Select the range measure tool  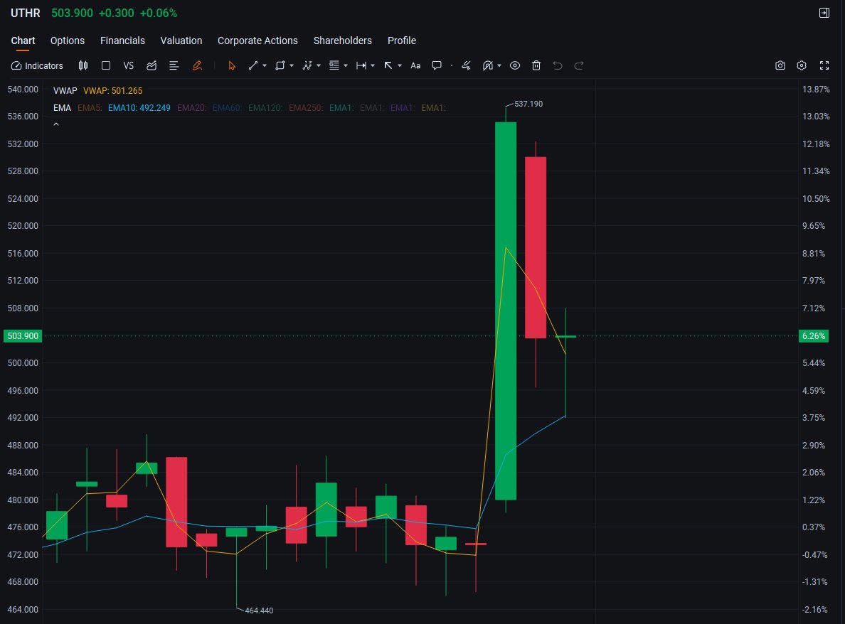(x=361, y=65)
